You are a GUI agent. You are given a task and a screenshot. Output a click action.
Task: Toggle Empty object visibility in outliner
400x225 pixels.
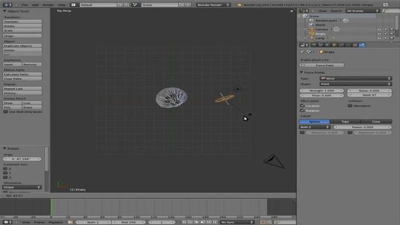[x=379, y=34]
